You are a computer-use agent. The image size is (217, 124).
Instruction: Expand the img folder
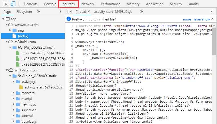[x=10, y=30]
